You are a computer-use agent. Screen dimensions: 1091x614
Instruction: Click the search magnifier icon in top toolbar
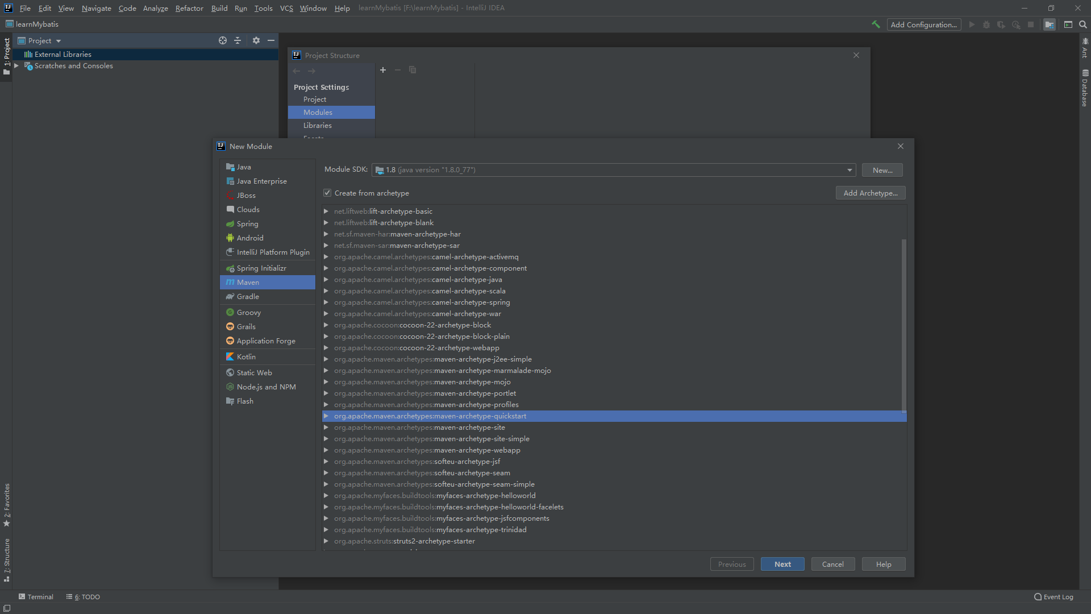point(1083,24)
